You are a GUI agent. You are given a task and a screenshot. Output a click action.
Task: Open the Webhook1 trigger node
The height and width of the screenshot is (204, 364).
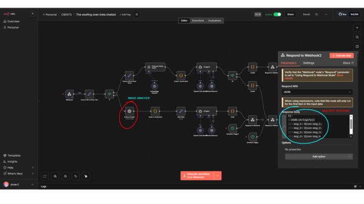click(69, 94)
